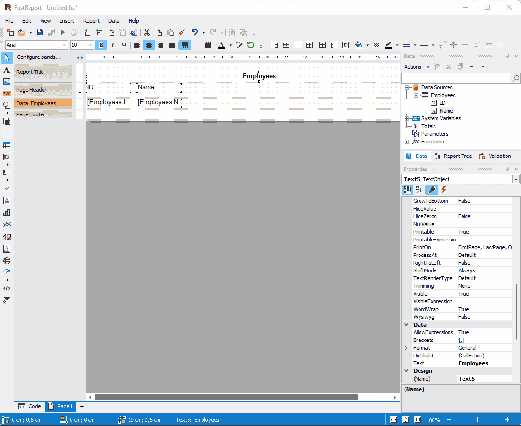This screenshot has height=426, width=521.
Task: Click the Rotate text green arrow icon
Action: [x=251, y=45]
